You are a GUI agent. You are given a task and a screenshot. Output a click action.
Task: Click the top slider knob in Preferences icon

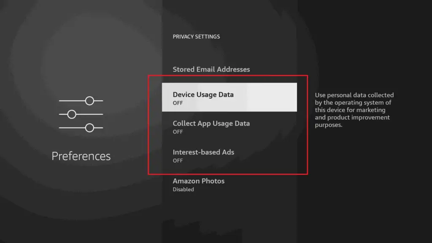pyautogui.click(x=89, y=101)
